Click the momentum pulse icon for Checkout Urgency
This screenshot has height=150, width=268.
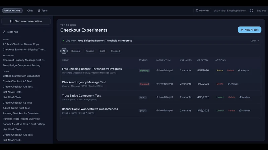157,84
